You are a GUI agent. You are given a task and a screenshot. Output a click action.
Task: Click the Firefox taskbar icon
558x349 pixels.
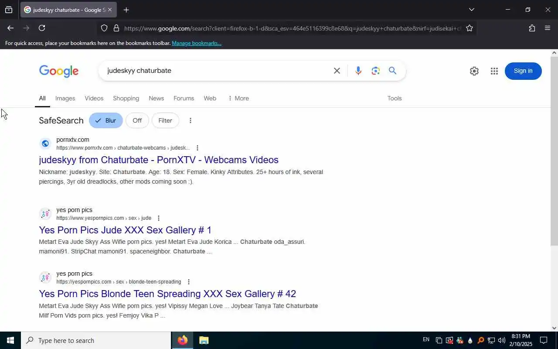(183, 340)
